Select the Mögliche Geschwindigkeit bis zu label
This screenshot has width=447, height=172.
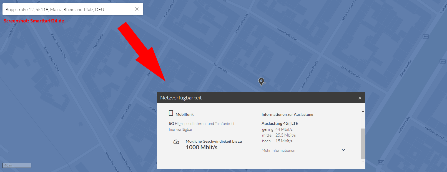[214, 141]
